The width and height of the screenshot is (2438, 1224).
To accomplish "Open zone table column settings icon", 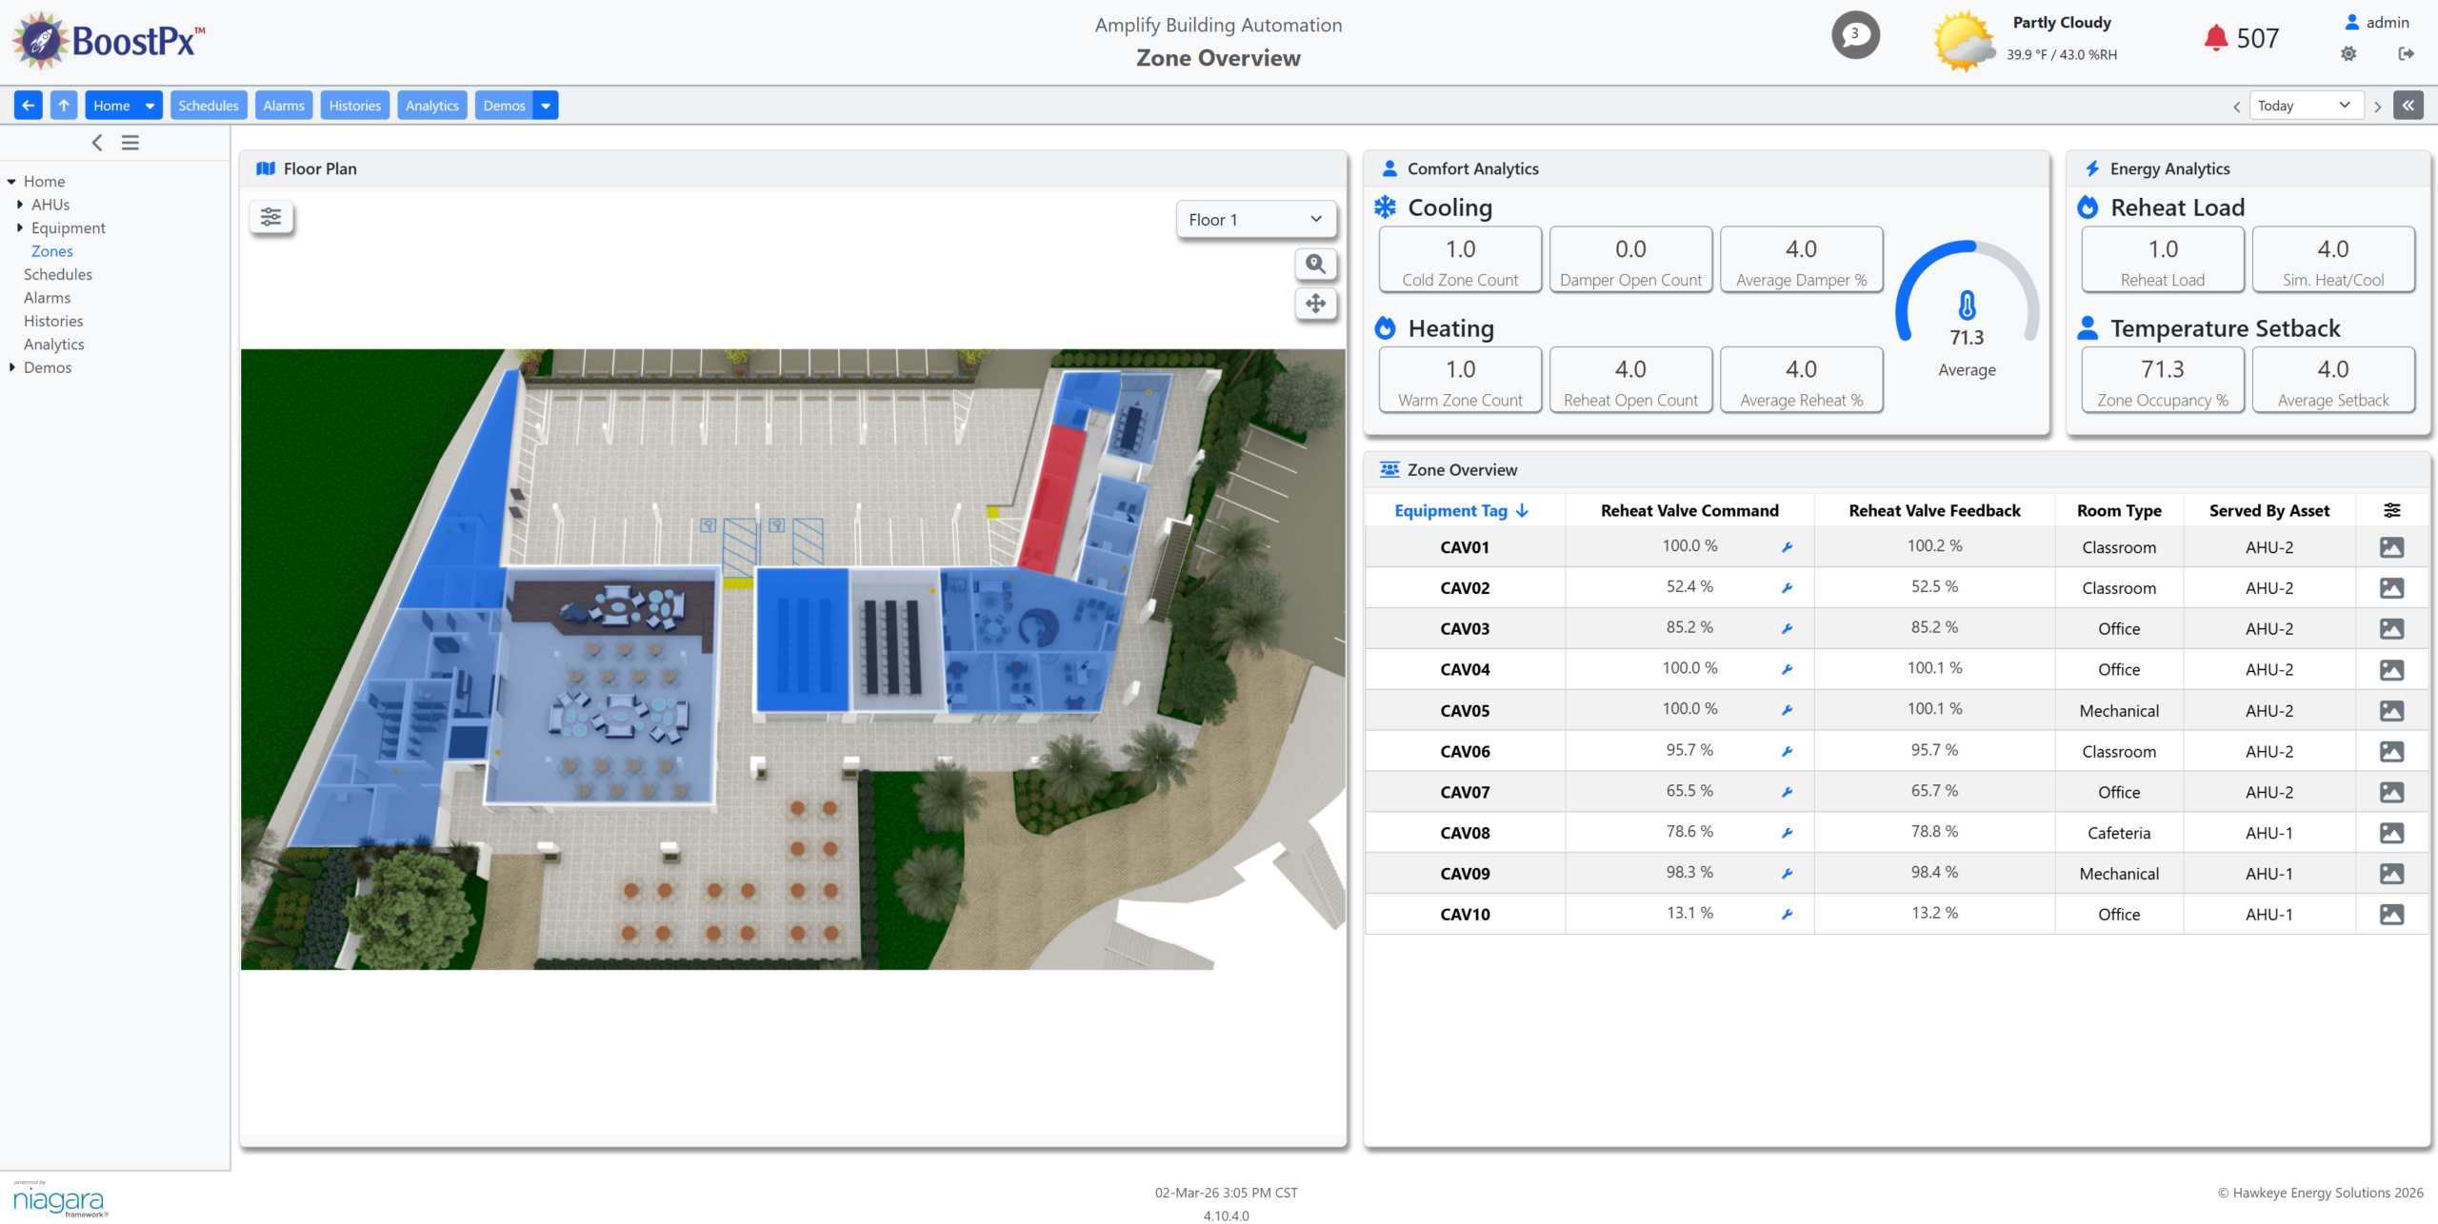I will (x=2391, y=511).
